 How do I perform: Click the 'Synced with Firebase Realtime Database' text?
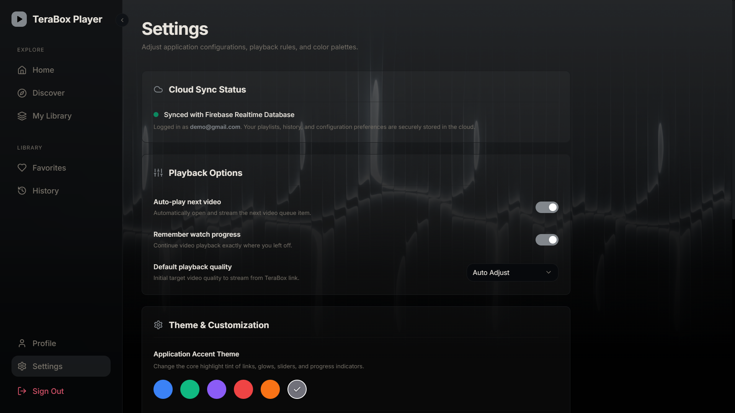pos(229,115)
